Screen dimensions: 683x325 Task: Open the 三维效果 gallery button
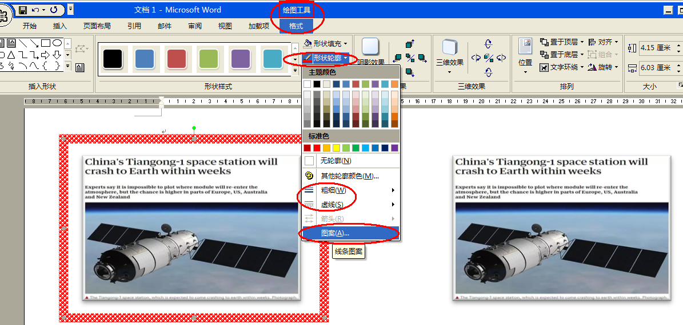(450, 57)
